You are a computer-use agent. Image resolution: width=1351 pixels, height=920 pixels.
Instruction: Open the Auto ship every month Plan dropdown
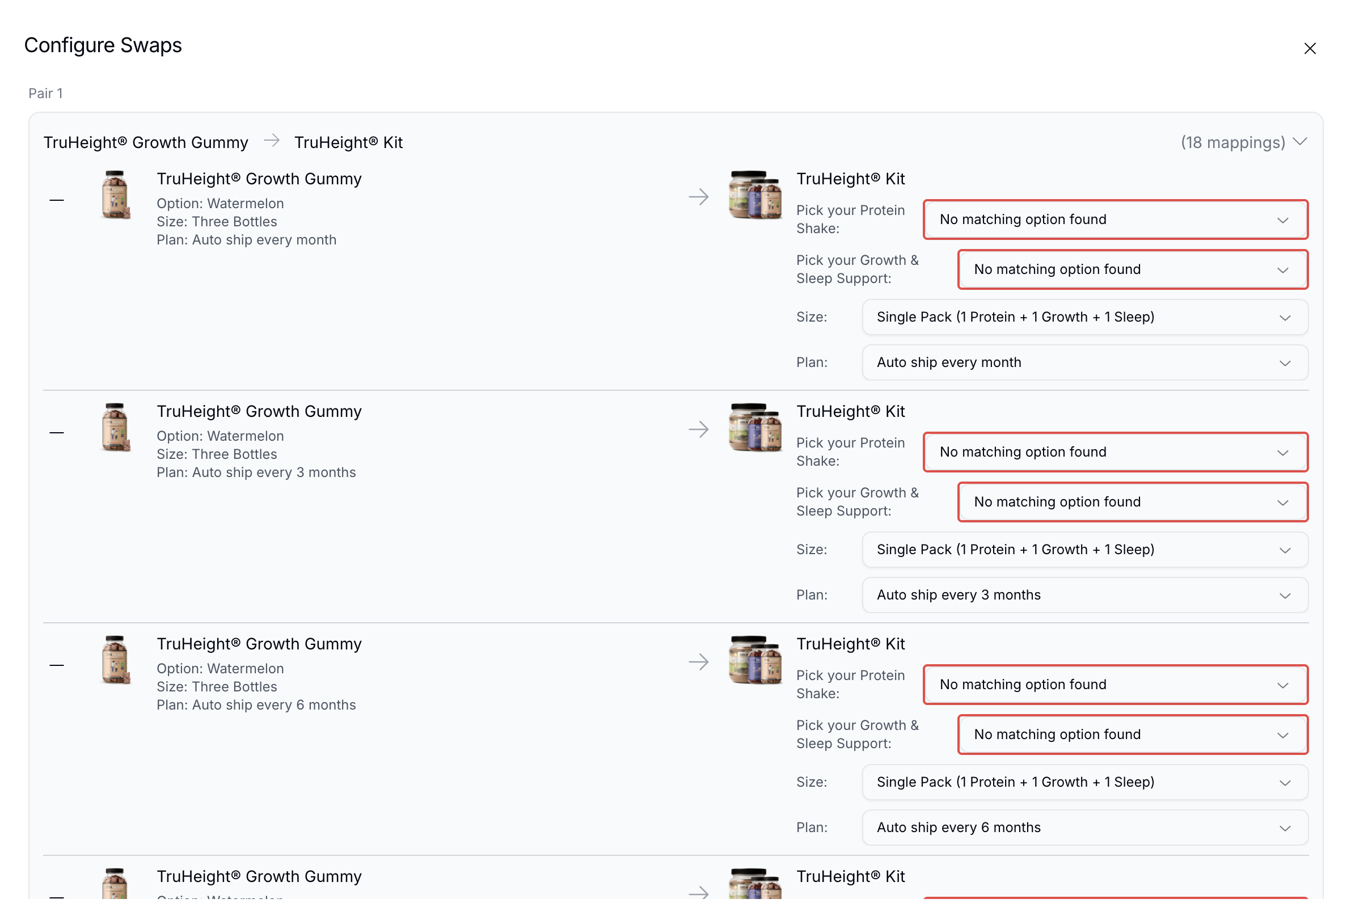(1085, 362)
